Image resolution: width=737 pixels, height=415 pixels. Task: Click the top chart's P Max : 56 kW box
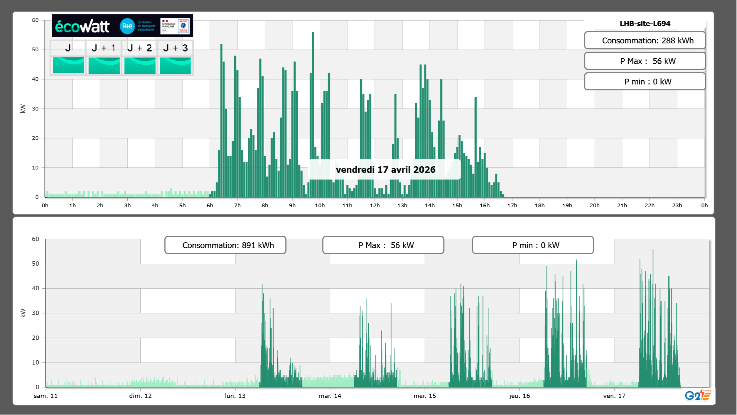coord(645,61)
